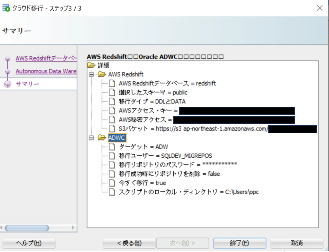Click document icon beside ターゲット = ADW
This screenshot has width=329, height=252.
[x=112, y=147]
